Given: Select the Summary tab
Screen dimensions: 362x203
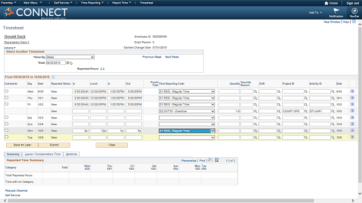Looking at the screenshot, I should point(13,154).
